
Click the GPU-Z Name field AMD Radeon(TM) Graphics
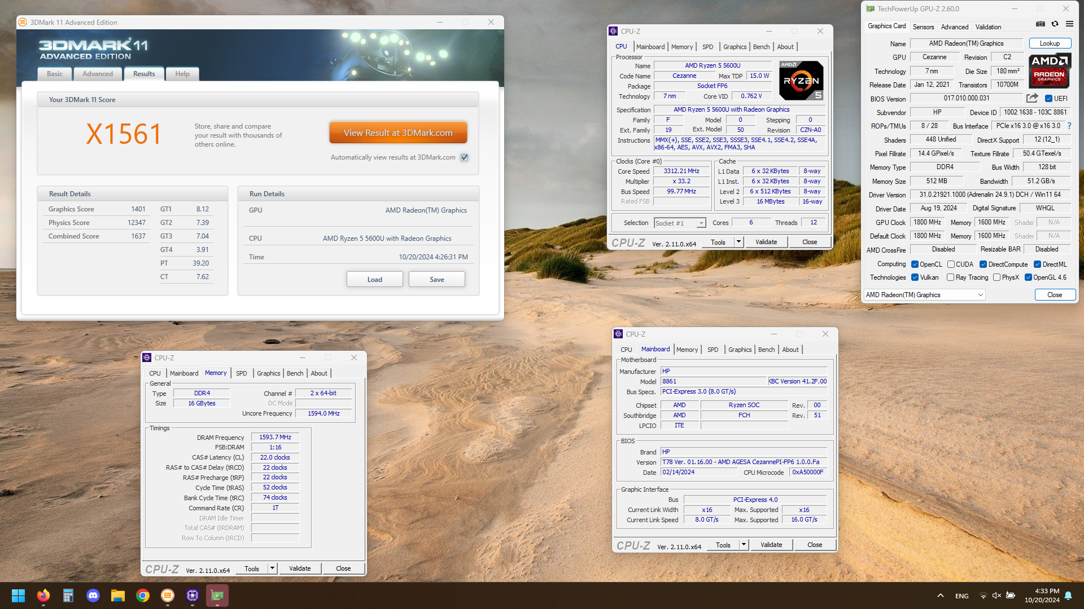pos(966,43)
